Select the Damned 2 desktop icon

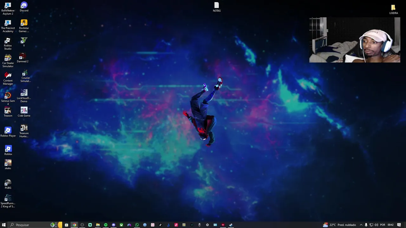tap(23, 58)
